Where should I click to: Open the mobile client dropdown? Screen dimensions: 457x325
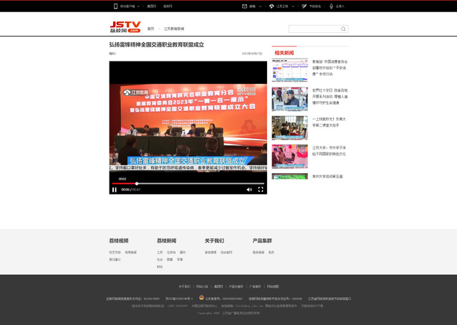click(128, 6)
